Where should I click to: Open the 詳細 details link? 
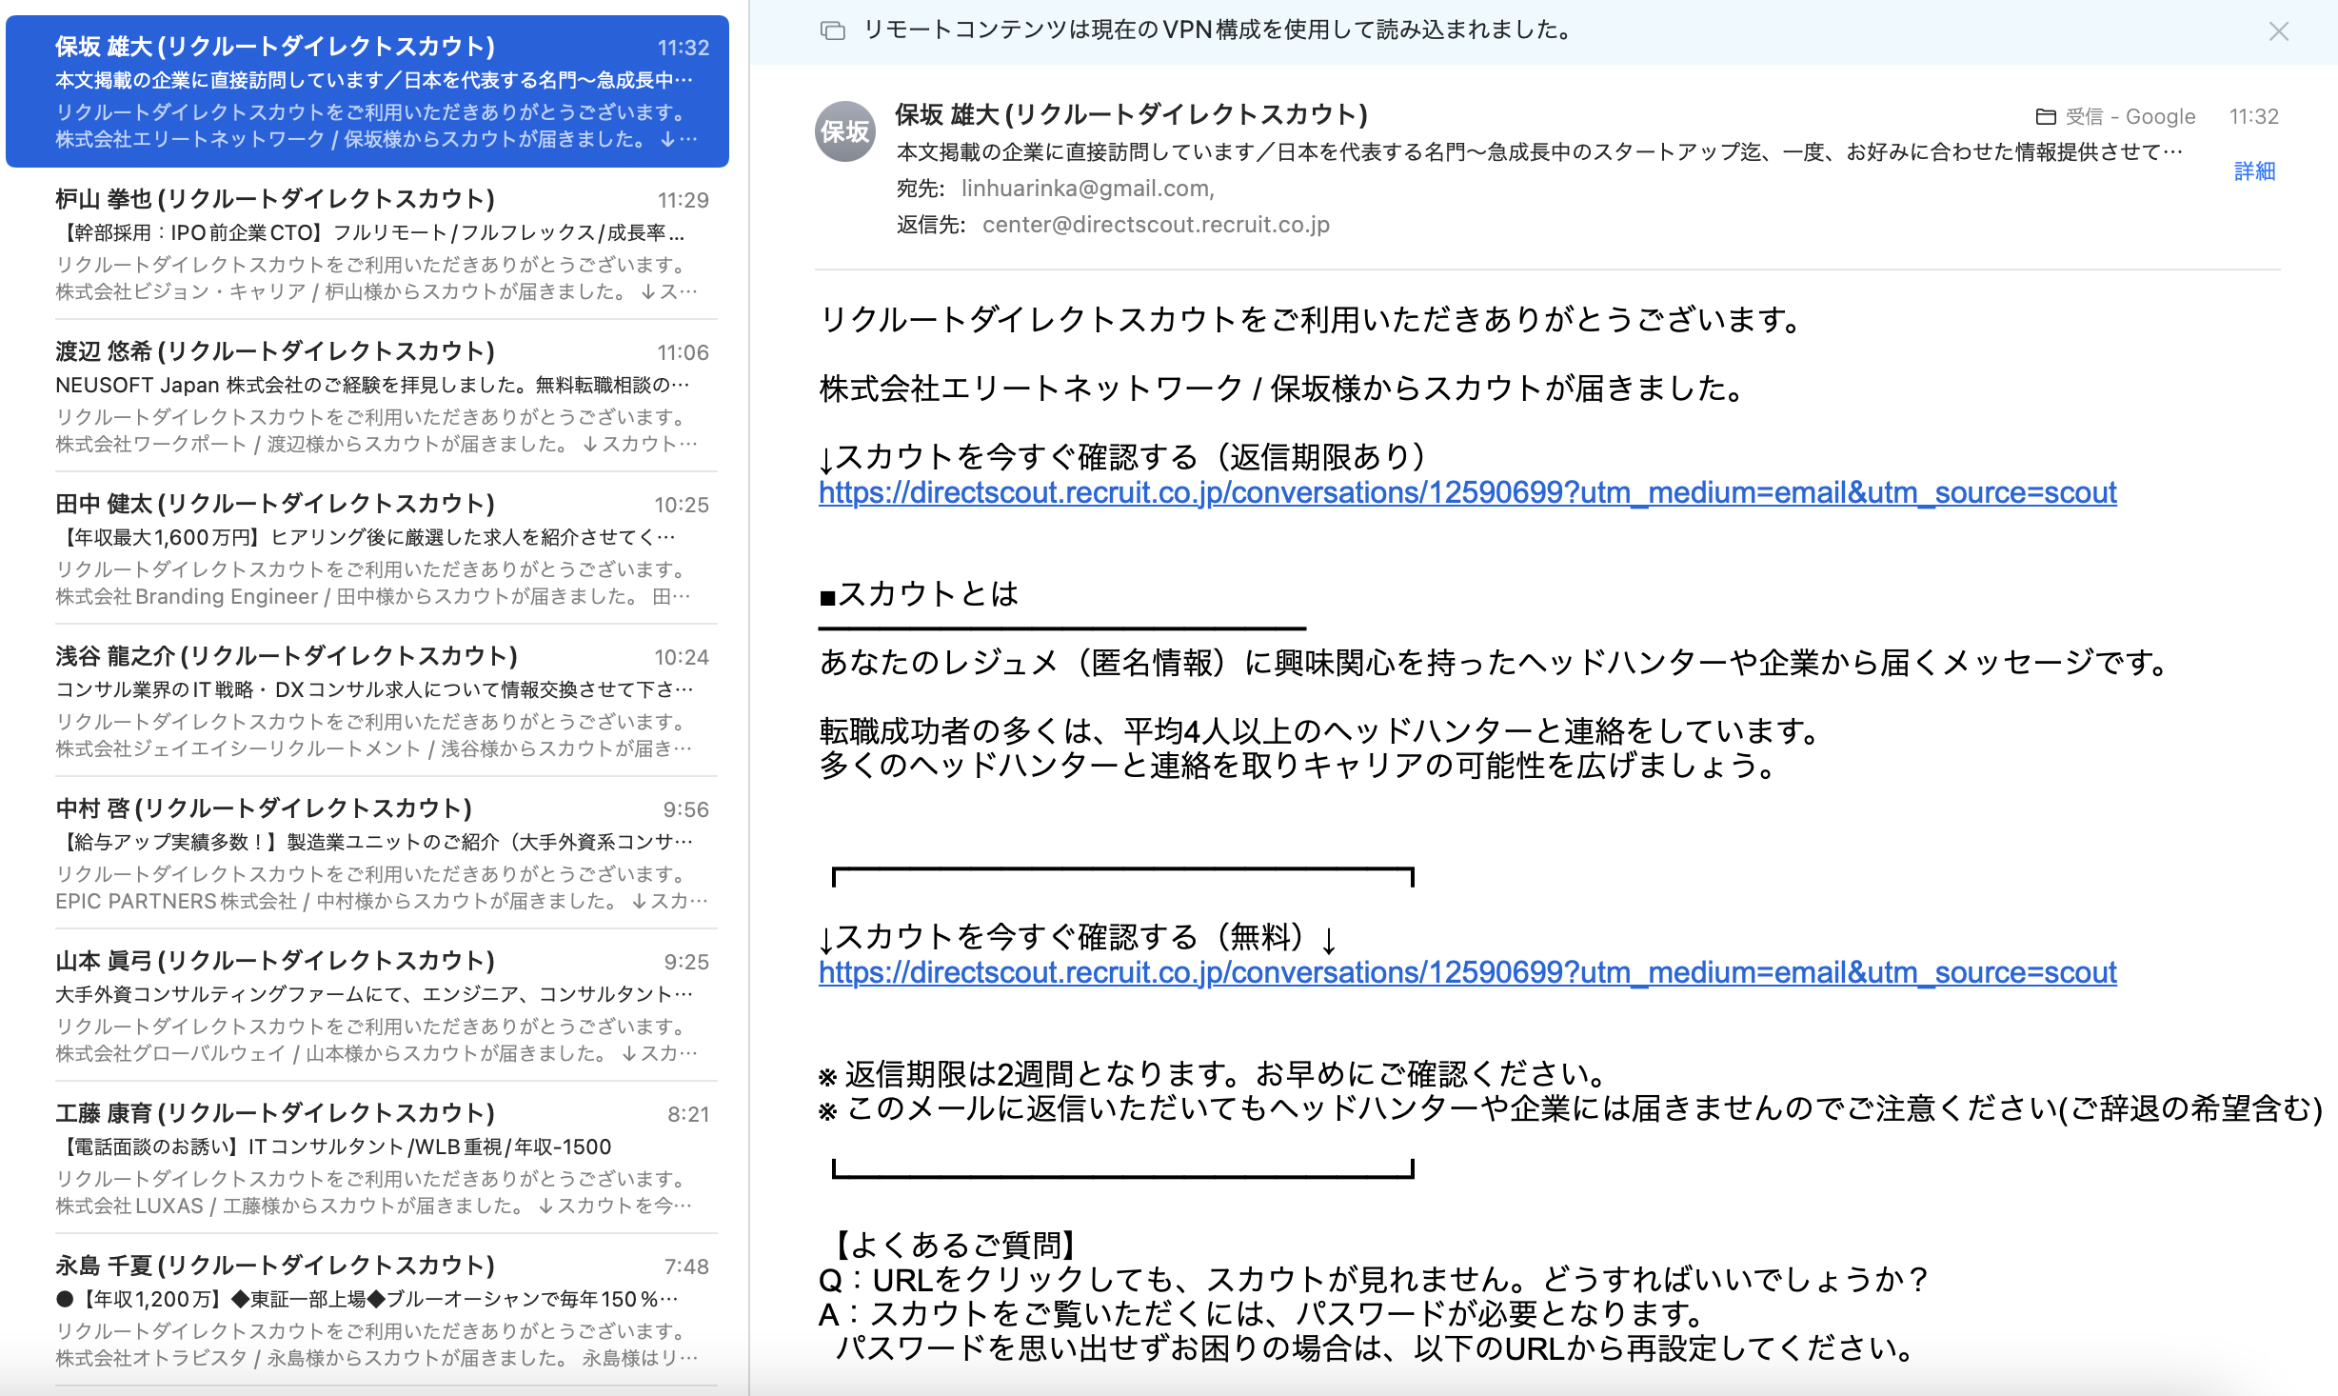click(x=2254, y=171)
